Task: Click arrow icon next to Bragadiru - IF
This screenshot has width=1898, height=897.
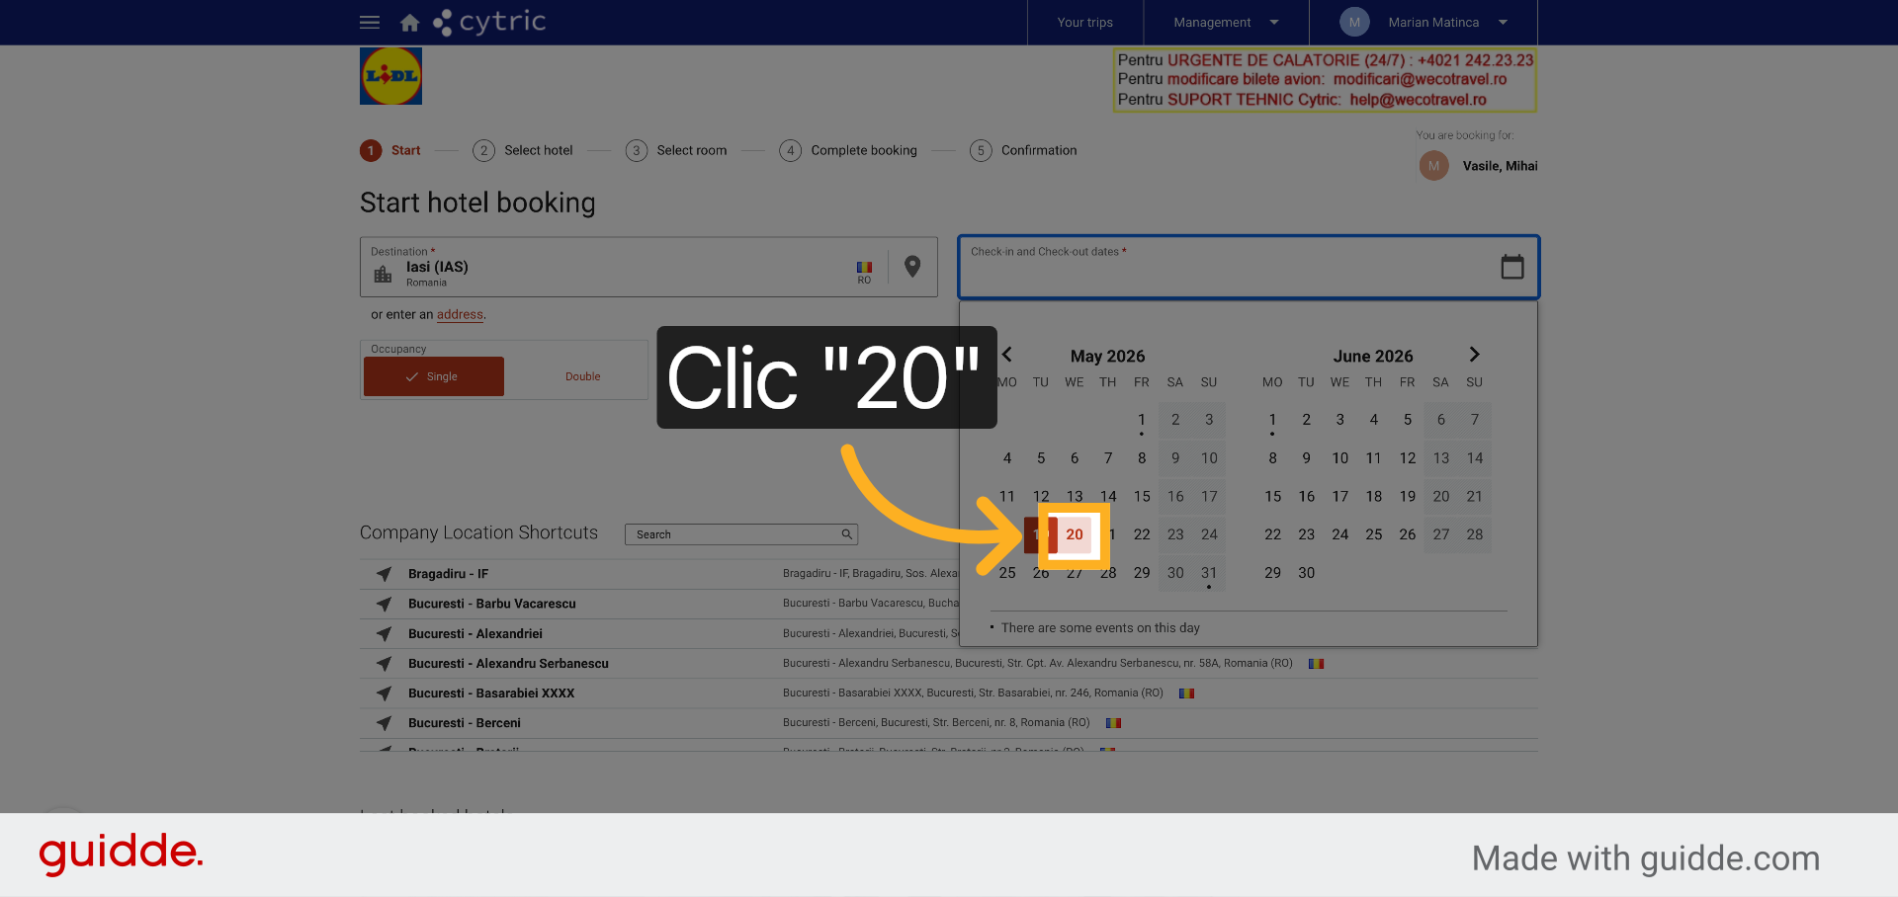Action: pyautogui.click(x=384, y=574)
